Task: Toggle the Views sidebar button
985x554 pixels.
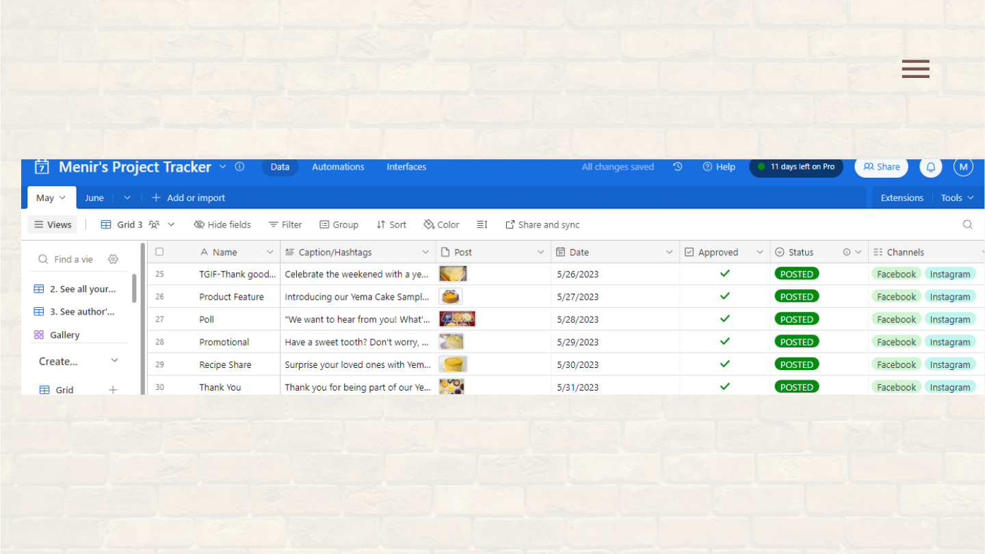Action: (53, 224)
